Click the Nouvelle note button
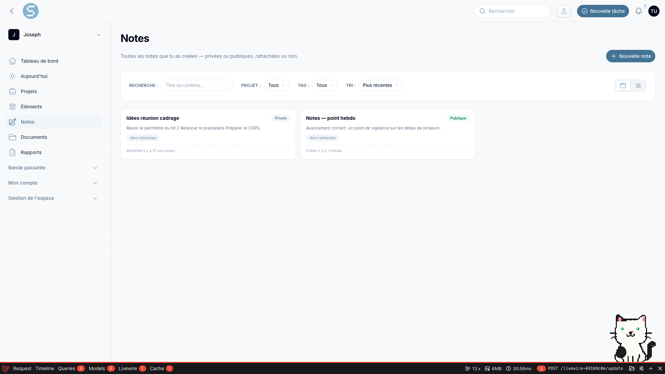Viewport: 665px width, 374px height. pyautogui.click(x=630, y=56)
